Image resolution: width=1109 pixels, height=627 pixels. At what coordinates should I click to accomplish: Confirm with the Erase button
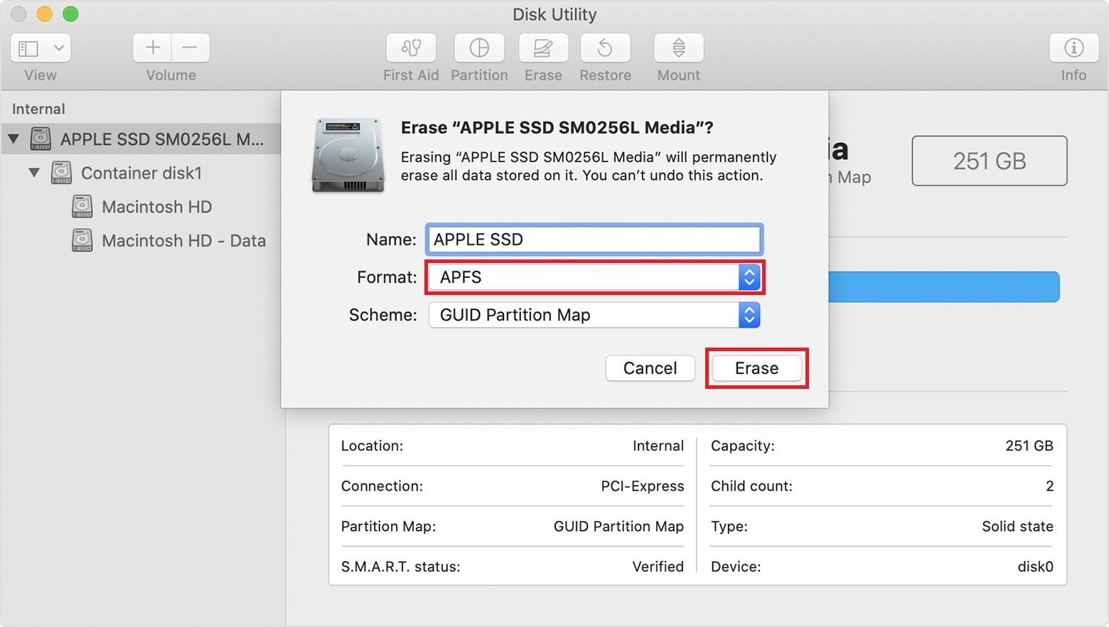click(x=756, y=368)
